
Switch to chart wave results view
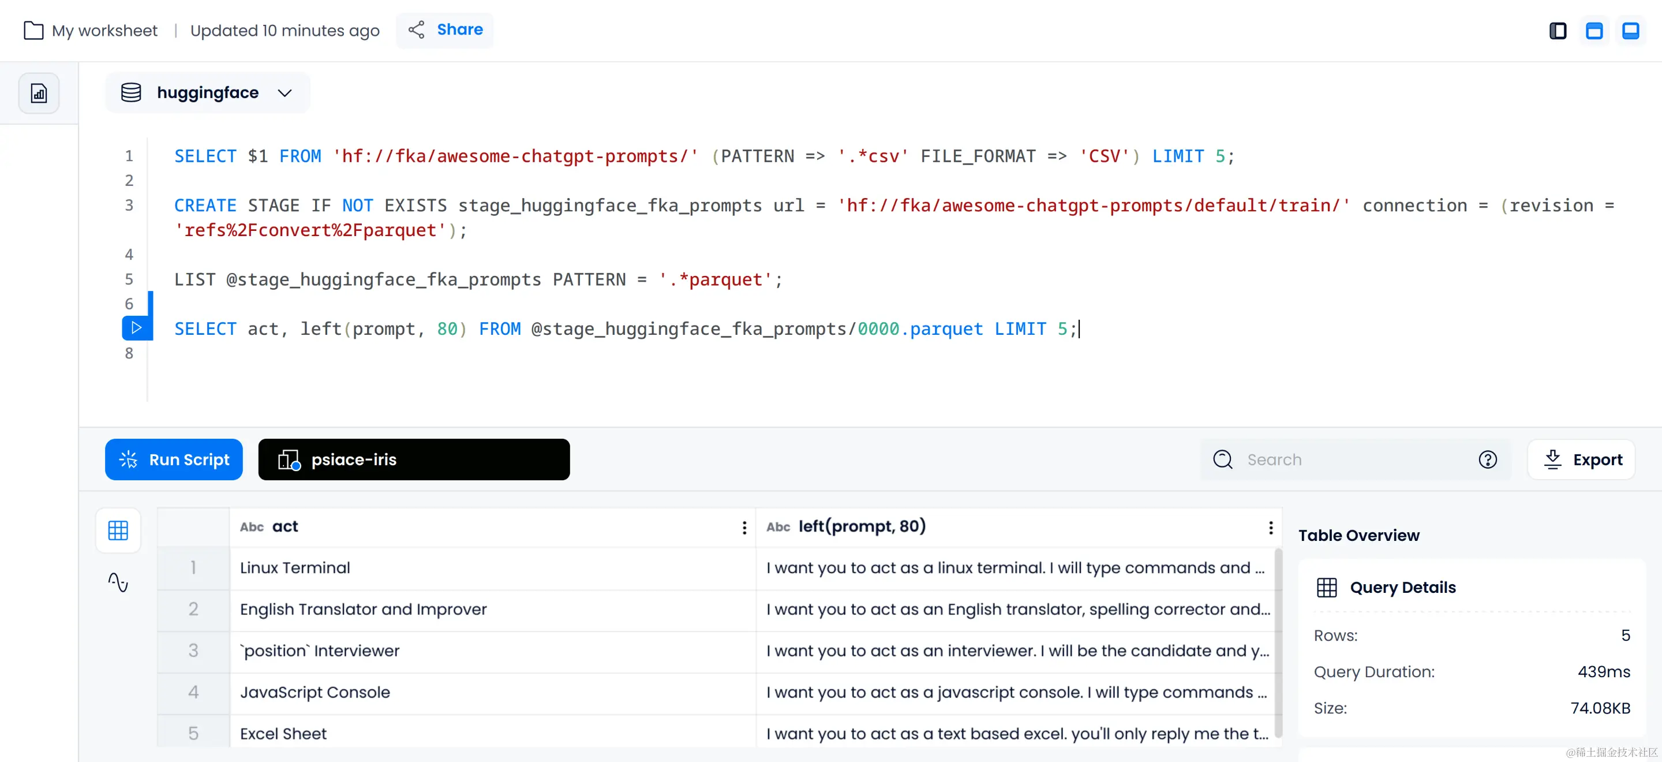(x=118, y=582)
